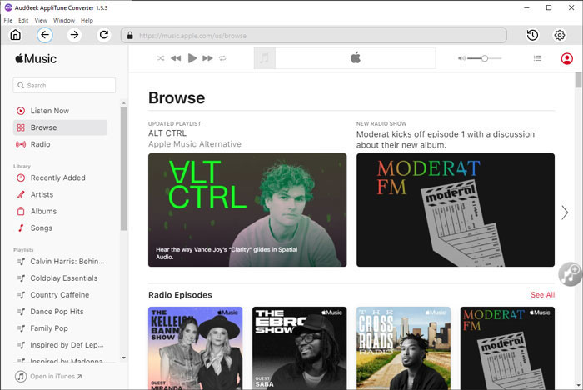
Task: Click Apple Music Alternative link
Action: point(195,144)
